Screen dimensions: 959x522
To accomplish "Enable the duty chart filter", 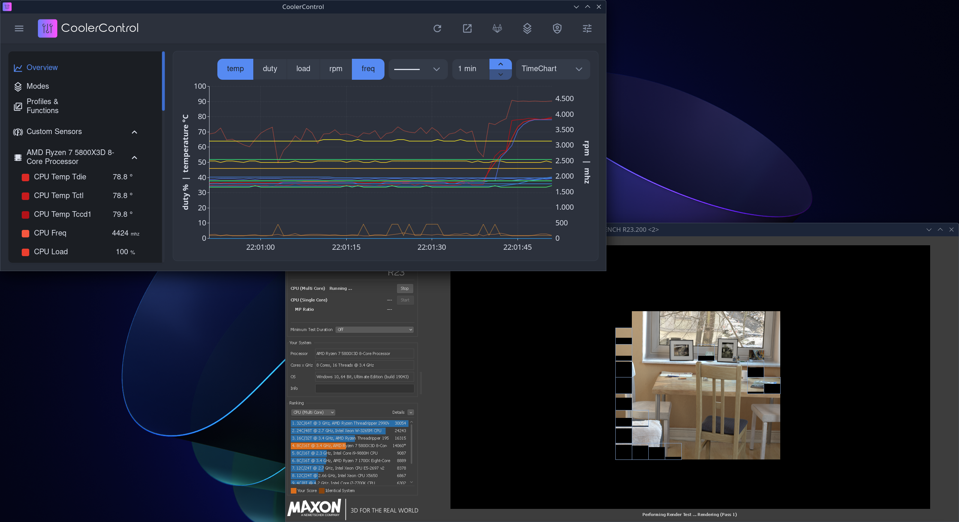I will [270, 69].
